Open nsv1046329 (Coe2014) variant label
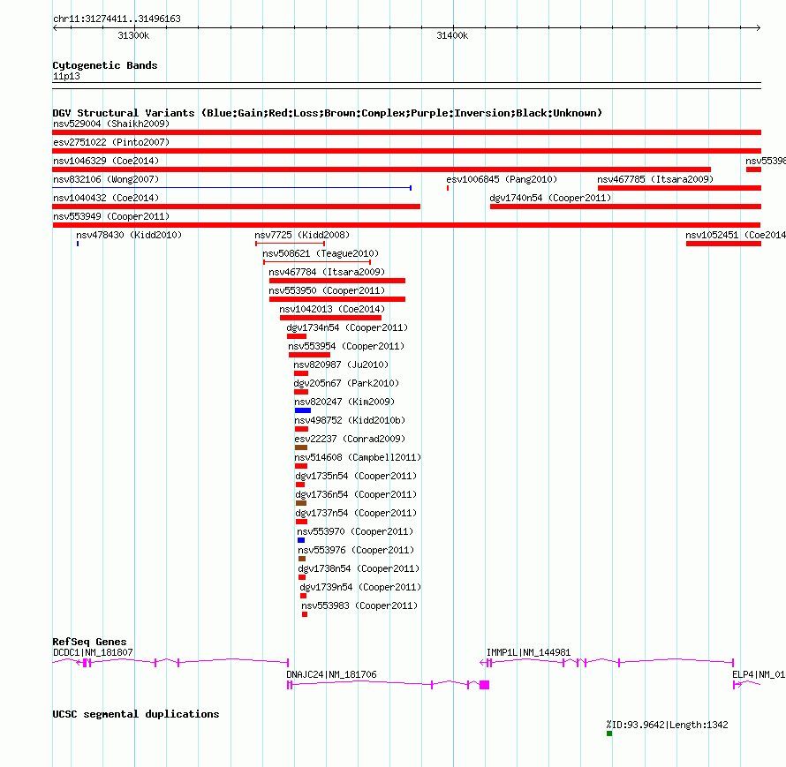The image size is (786, 767). coord(106,161)
